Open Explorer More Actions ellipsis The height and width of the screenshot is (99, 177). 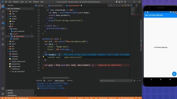[31, 5]
